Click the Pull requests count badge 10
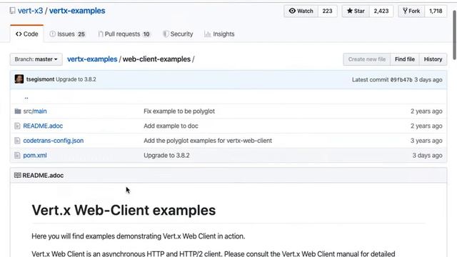The height and width of the screenshot is (257, 457). 146,34
